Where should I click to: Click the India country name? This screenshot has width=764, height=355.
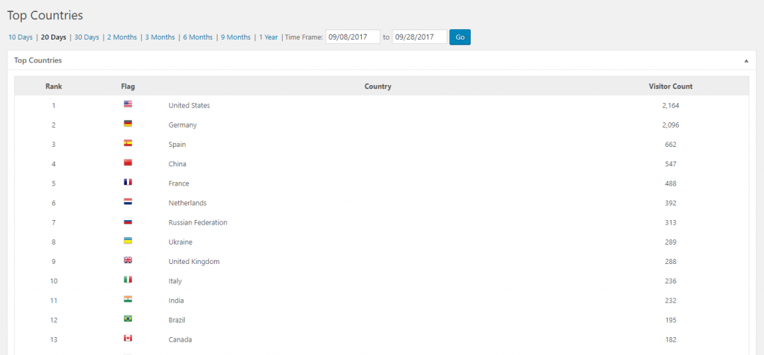pyautogui.click(x=176, y=301)
